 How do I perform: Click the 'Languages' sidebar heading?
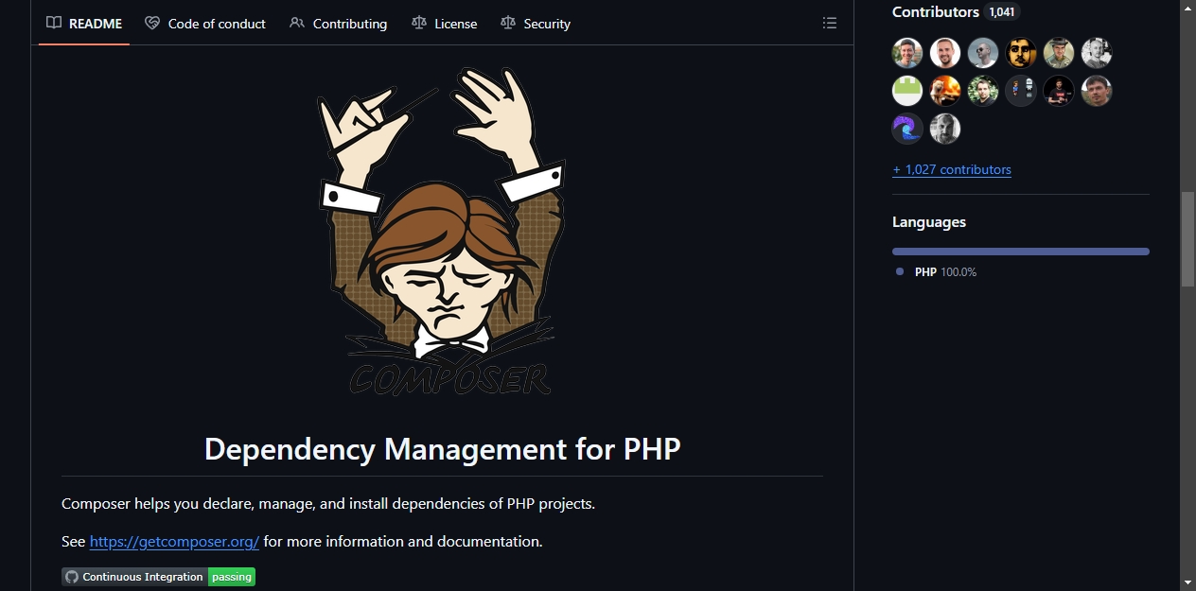pyautogui.click(x=929, y=222)
